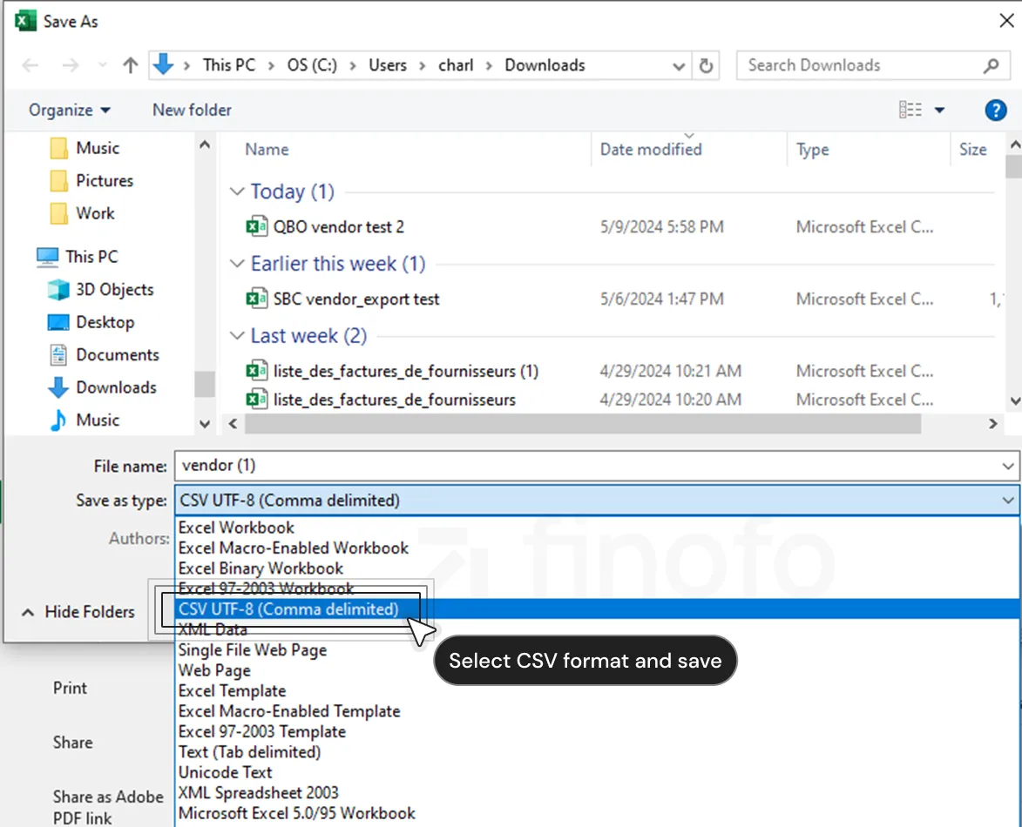Sort by Name column header

(267, 150)
